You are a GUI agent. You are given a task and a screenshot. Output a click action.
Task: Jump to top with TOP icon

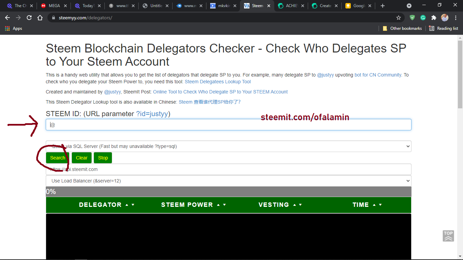pyautogui.click(x=448, y=236)
